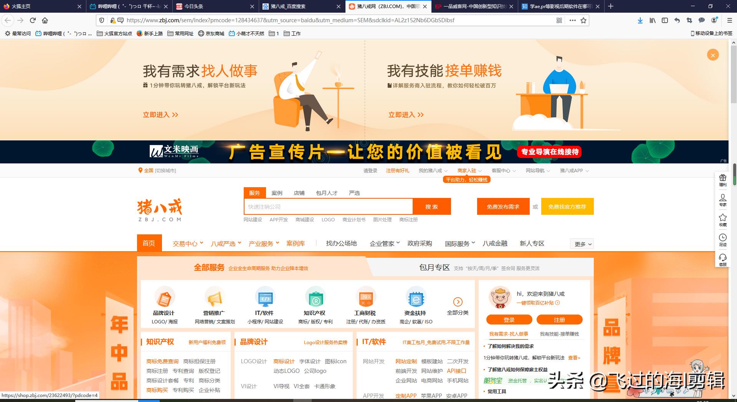Open the 注册有好礼 link

click(398, 170)
